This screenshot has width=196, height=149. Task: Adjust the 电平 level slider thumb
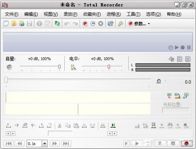(109, 67)
